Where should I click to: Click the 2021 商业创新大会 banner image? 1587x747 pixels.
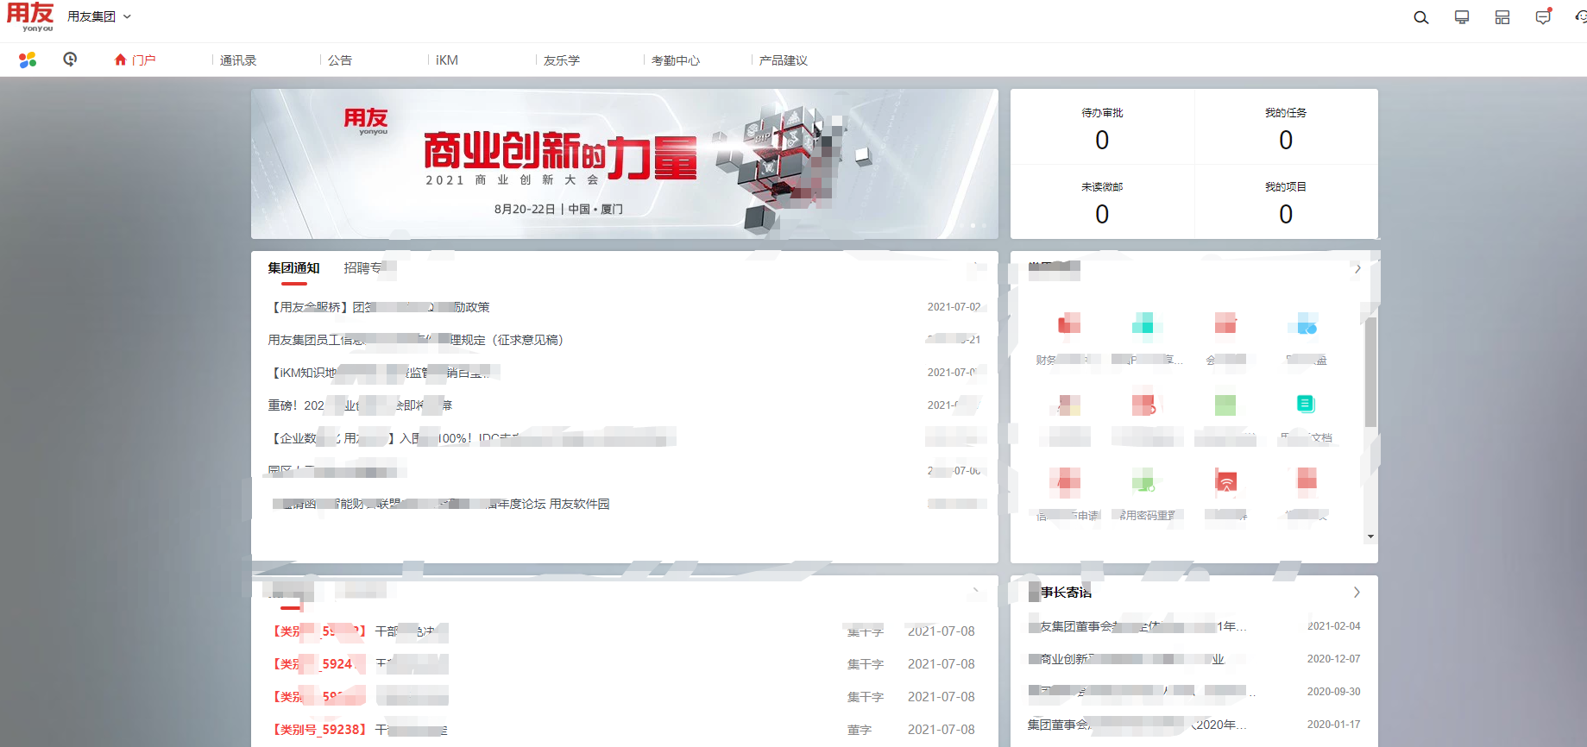(624, 164)
